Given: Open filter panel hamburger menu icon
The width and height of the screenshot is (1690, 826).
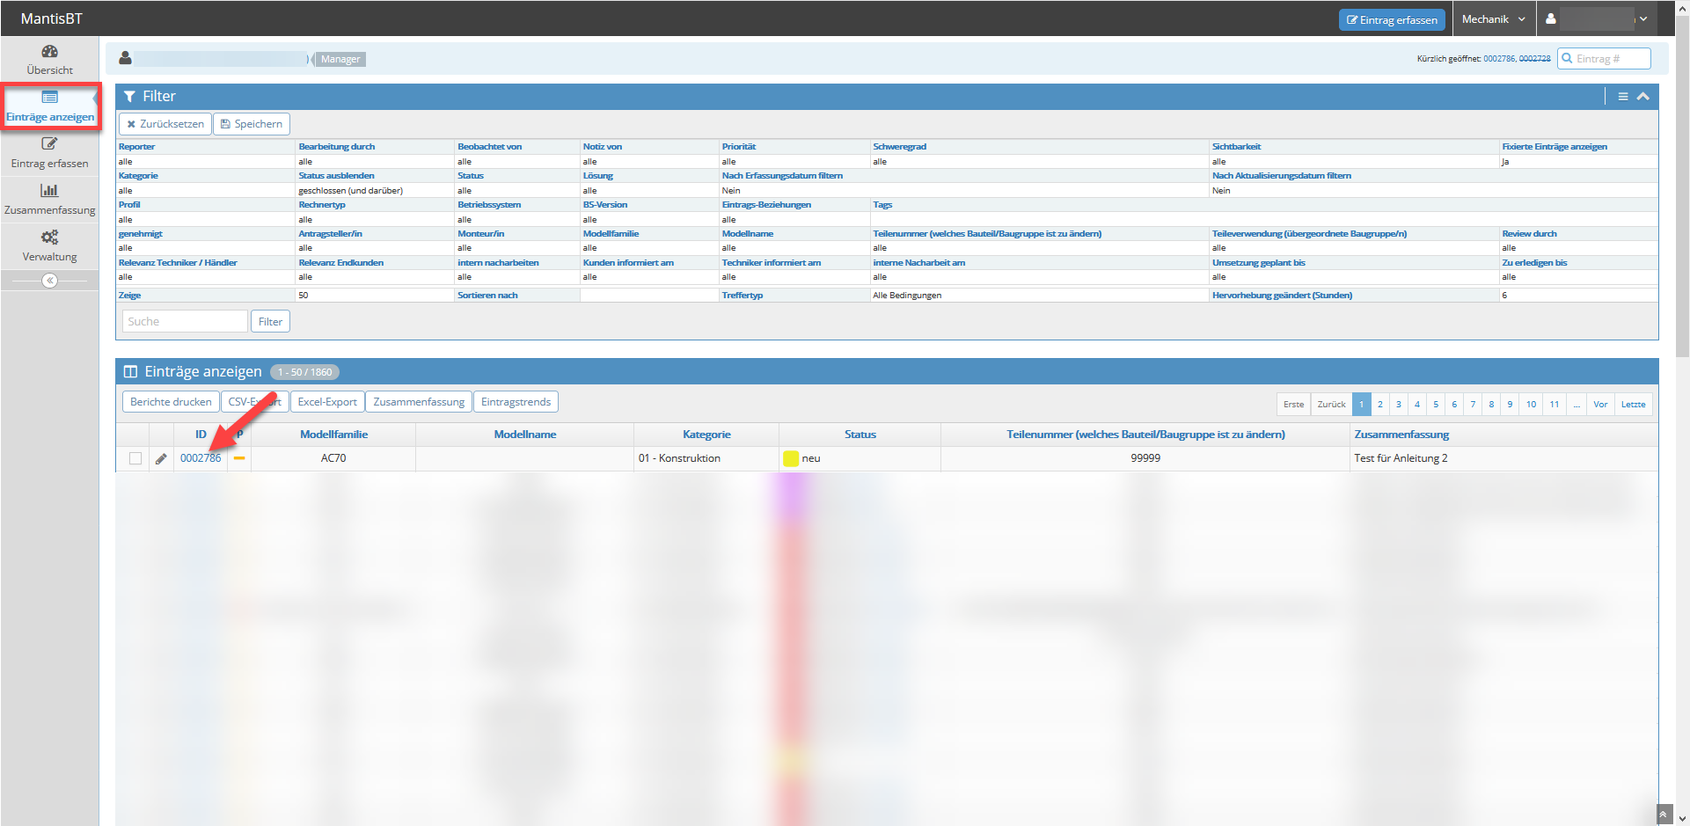Looking at the screenshot, I should [x=1622, y=97].
